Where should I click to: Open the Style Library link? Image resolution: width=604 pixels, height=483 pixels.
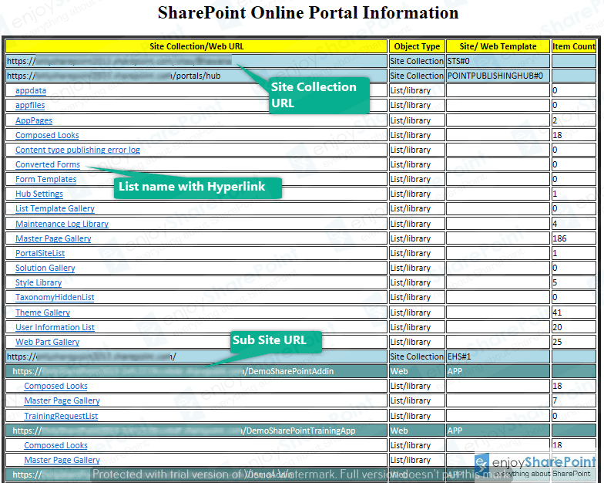(x=39, y=282)
